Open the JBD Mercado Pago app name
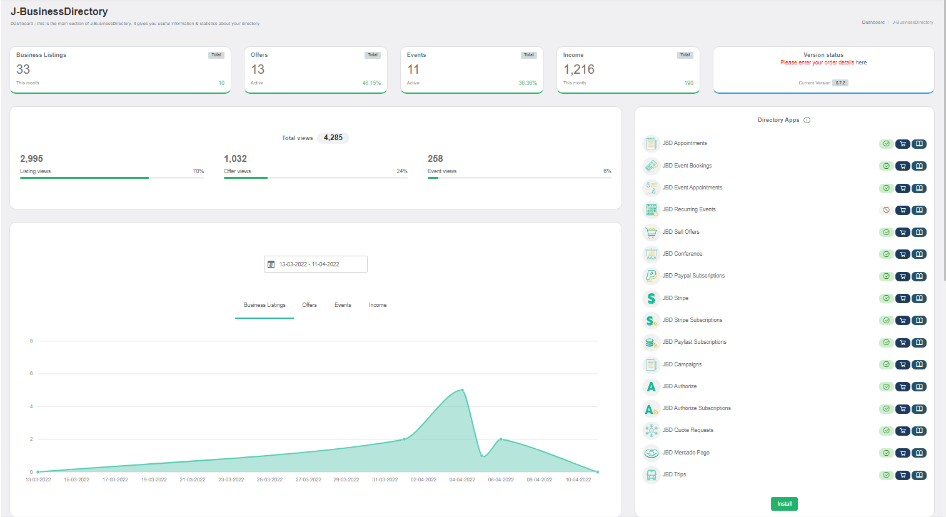This screenshot has width=946, height=517. coord(686,453)
